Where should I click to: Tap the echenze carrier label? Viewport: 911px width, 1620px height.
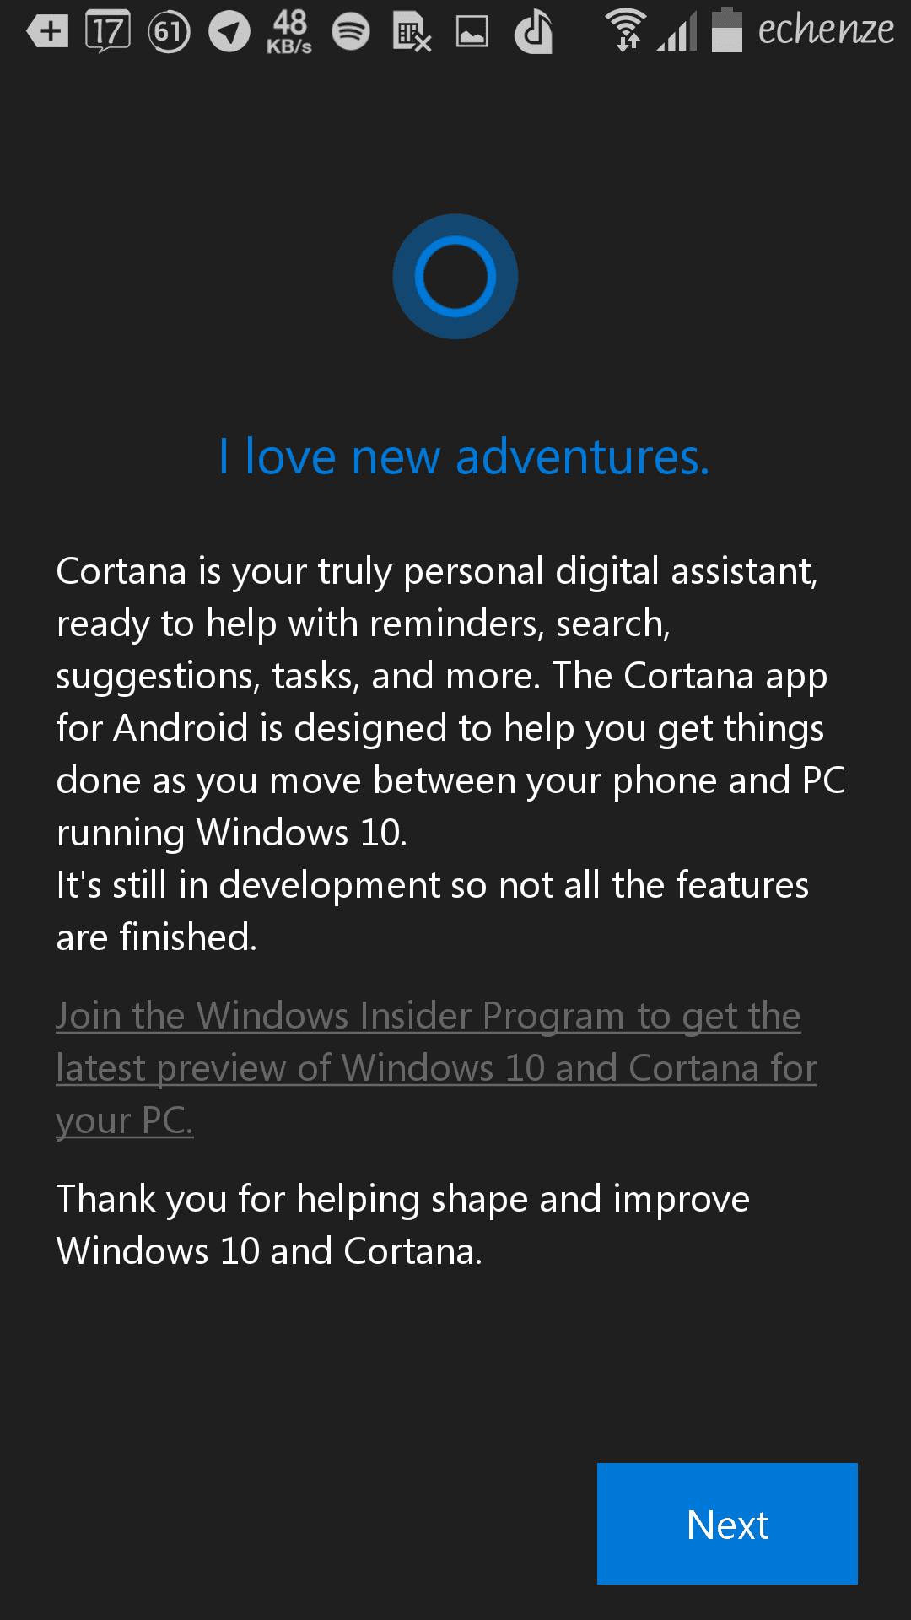pyautogui.click(x=826, y=30)
